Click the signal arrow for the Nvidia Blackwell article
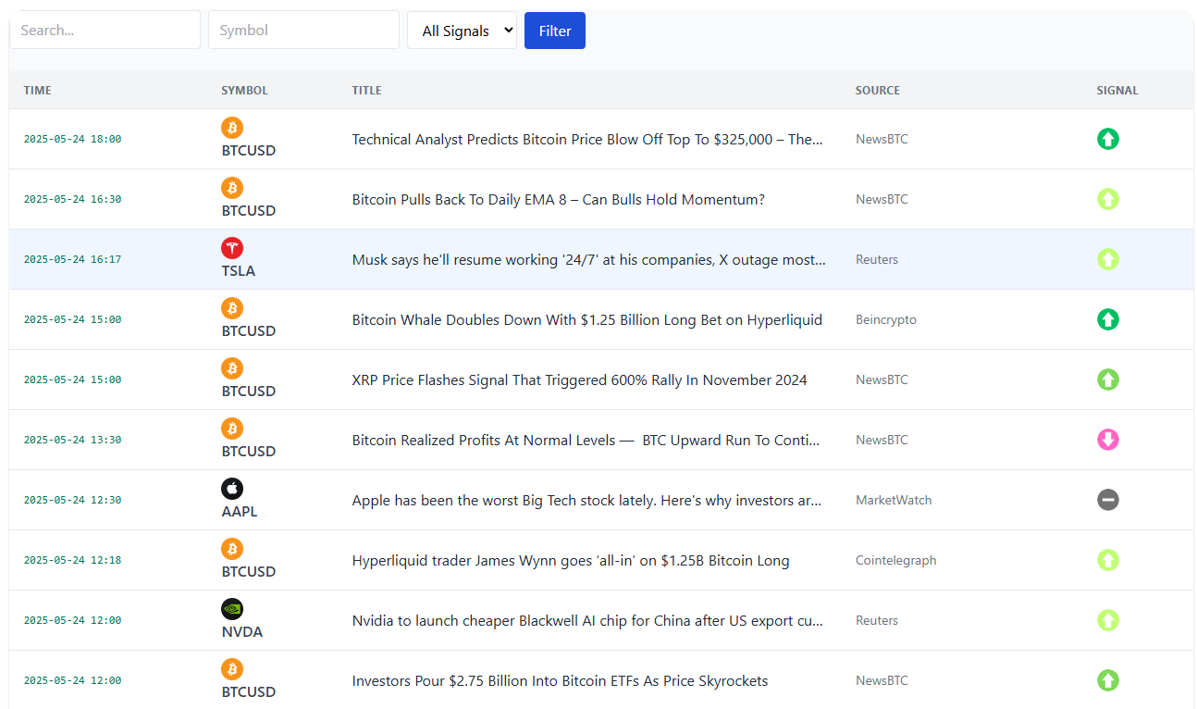This screenshot has width=1197, height=709. (x=1108, y=620)
